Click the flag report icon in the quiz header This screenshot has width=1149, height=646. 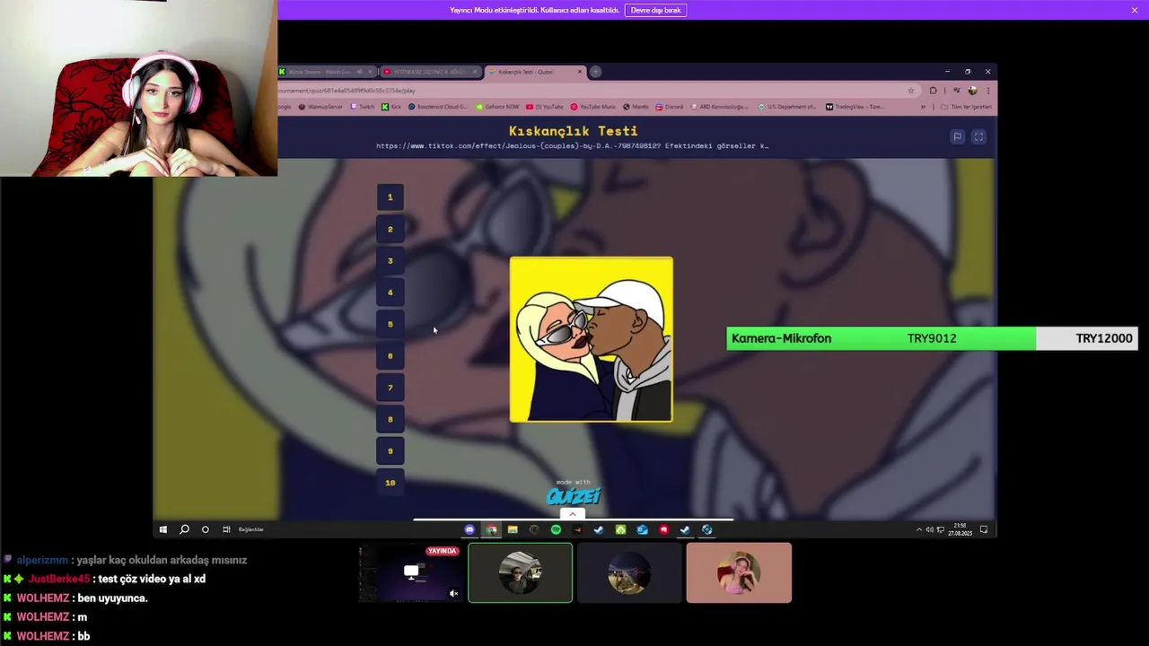point(958,136)
